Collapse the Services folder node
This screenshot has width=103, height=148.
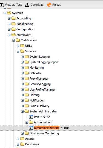[18, 51]
